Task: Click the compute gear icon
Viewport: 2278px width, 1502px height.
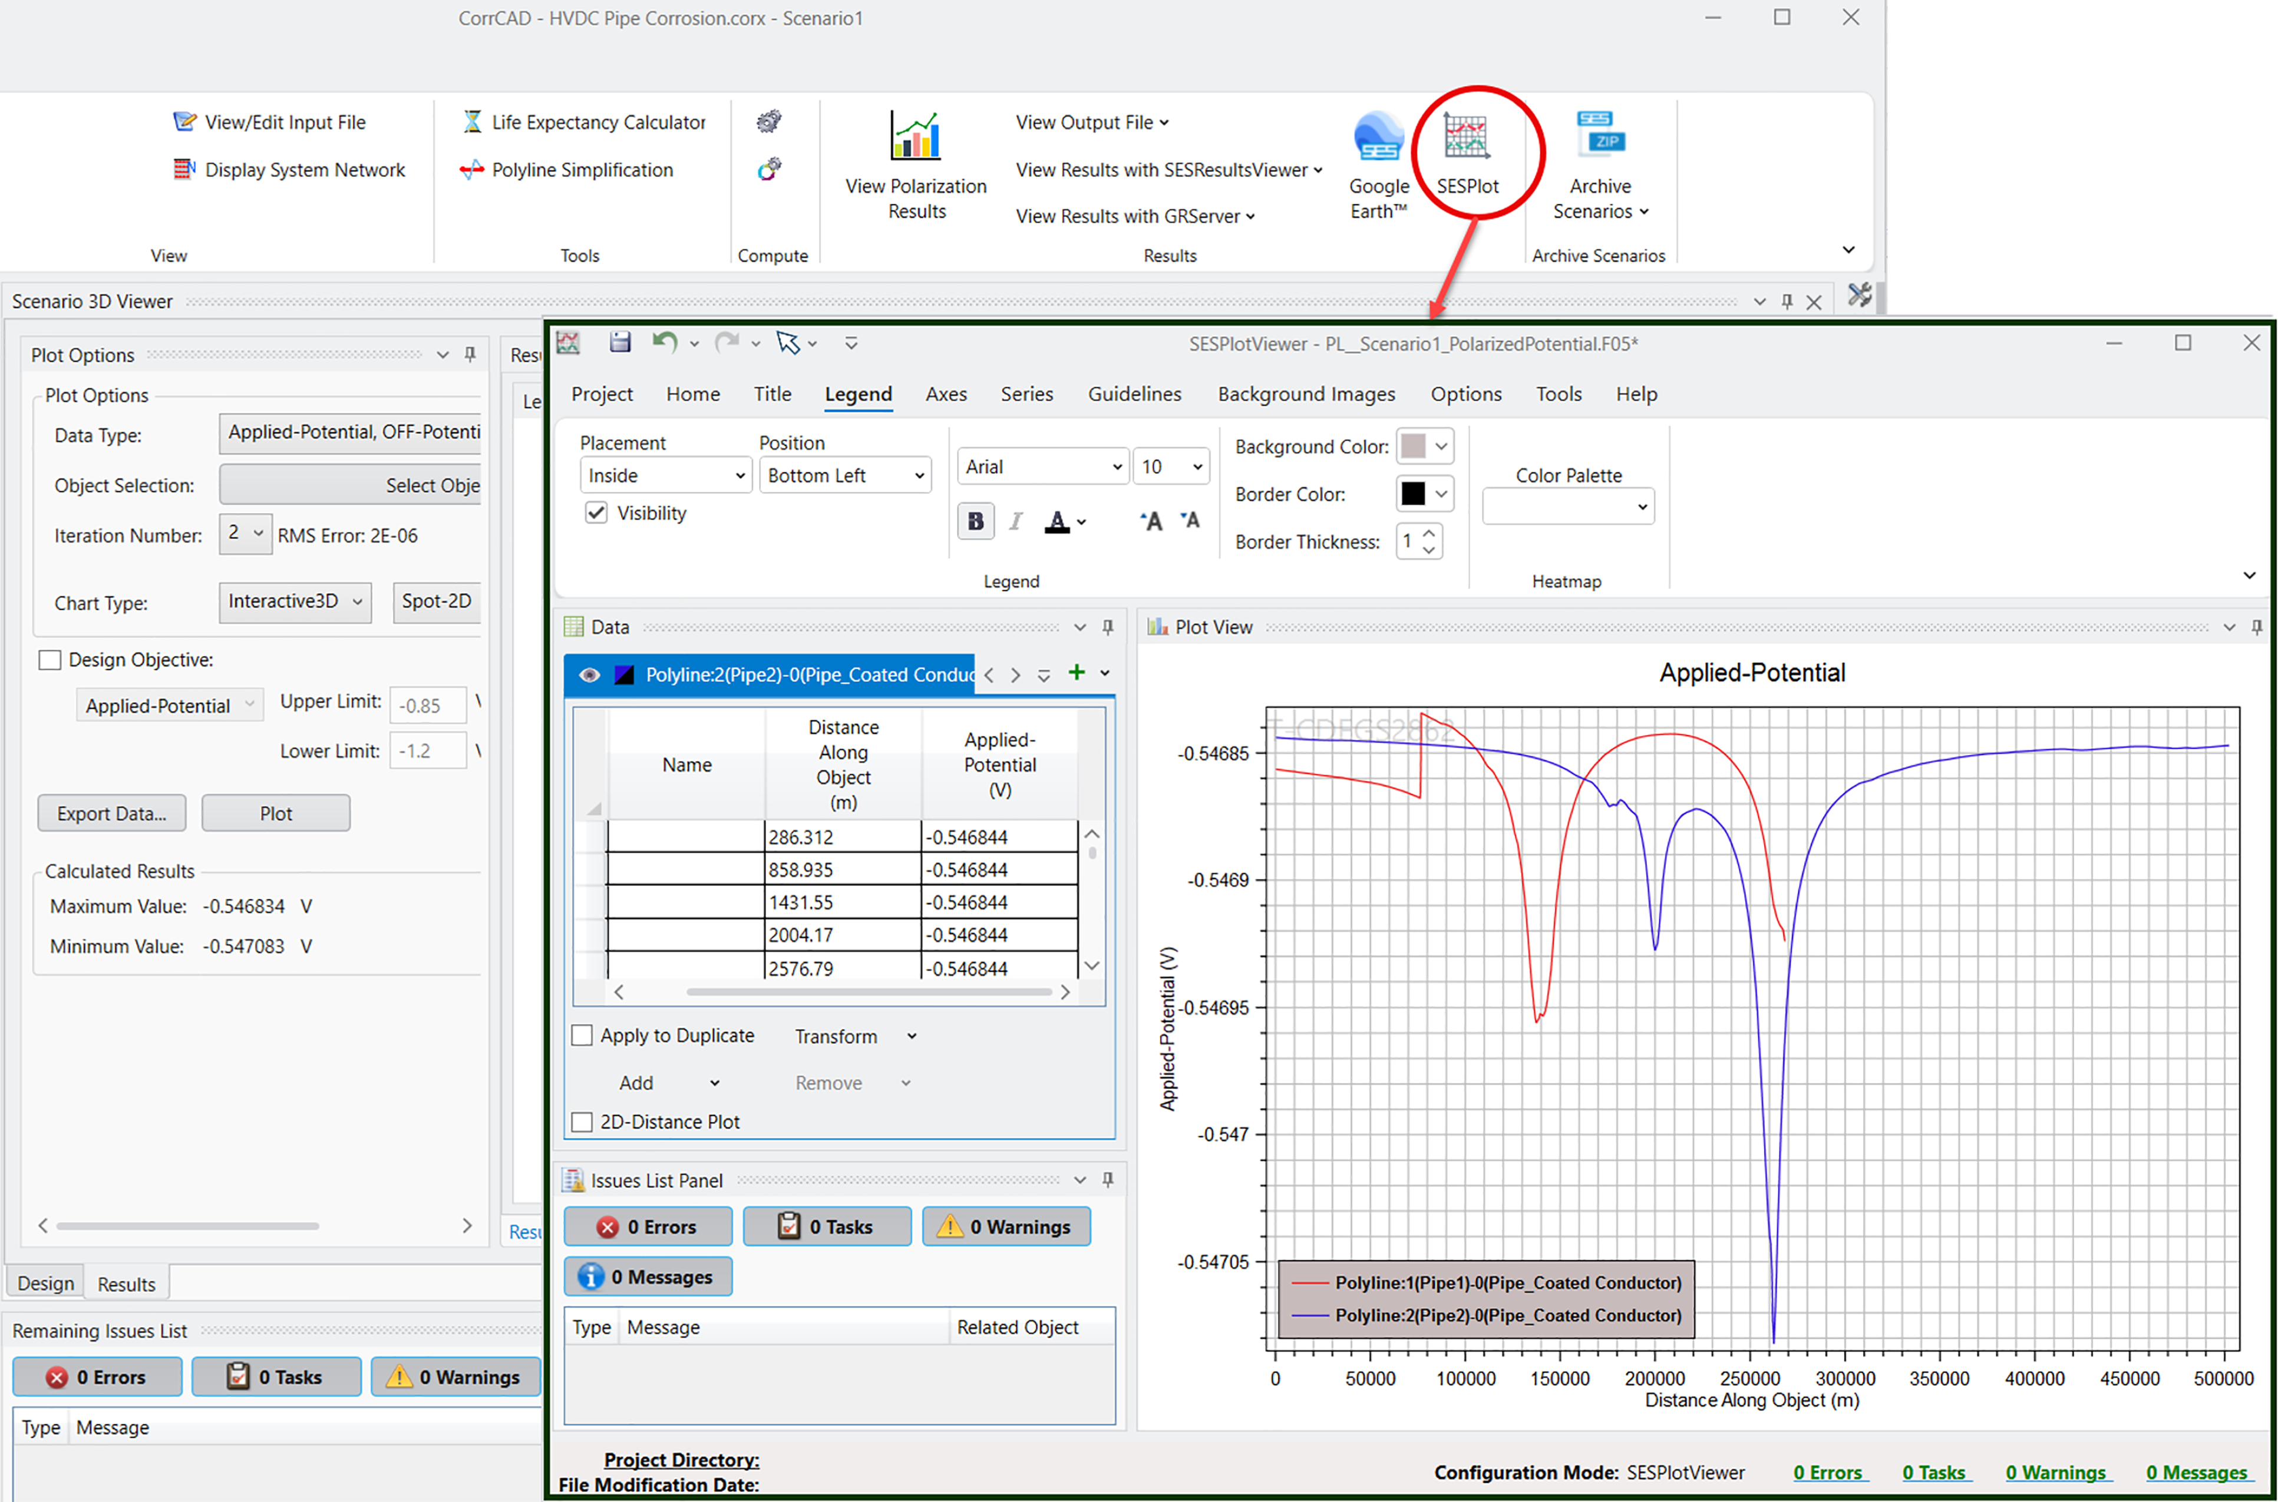Action: [x=768, y=122]
